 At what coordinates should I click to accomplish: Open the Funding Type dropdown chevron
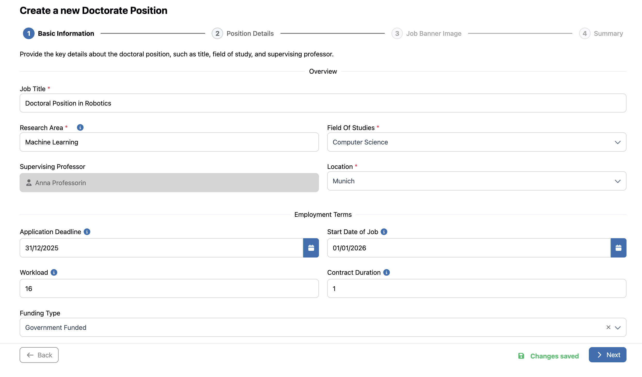[618, 328]
